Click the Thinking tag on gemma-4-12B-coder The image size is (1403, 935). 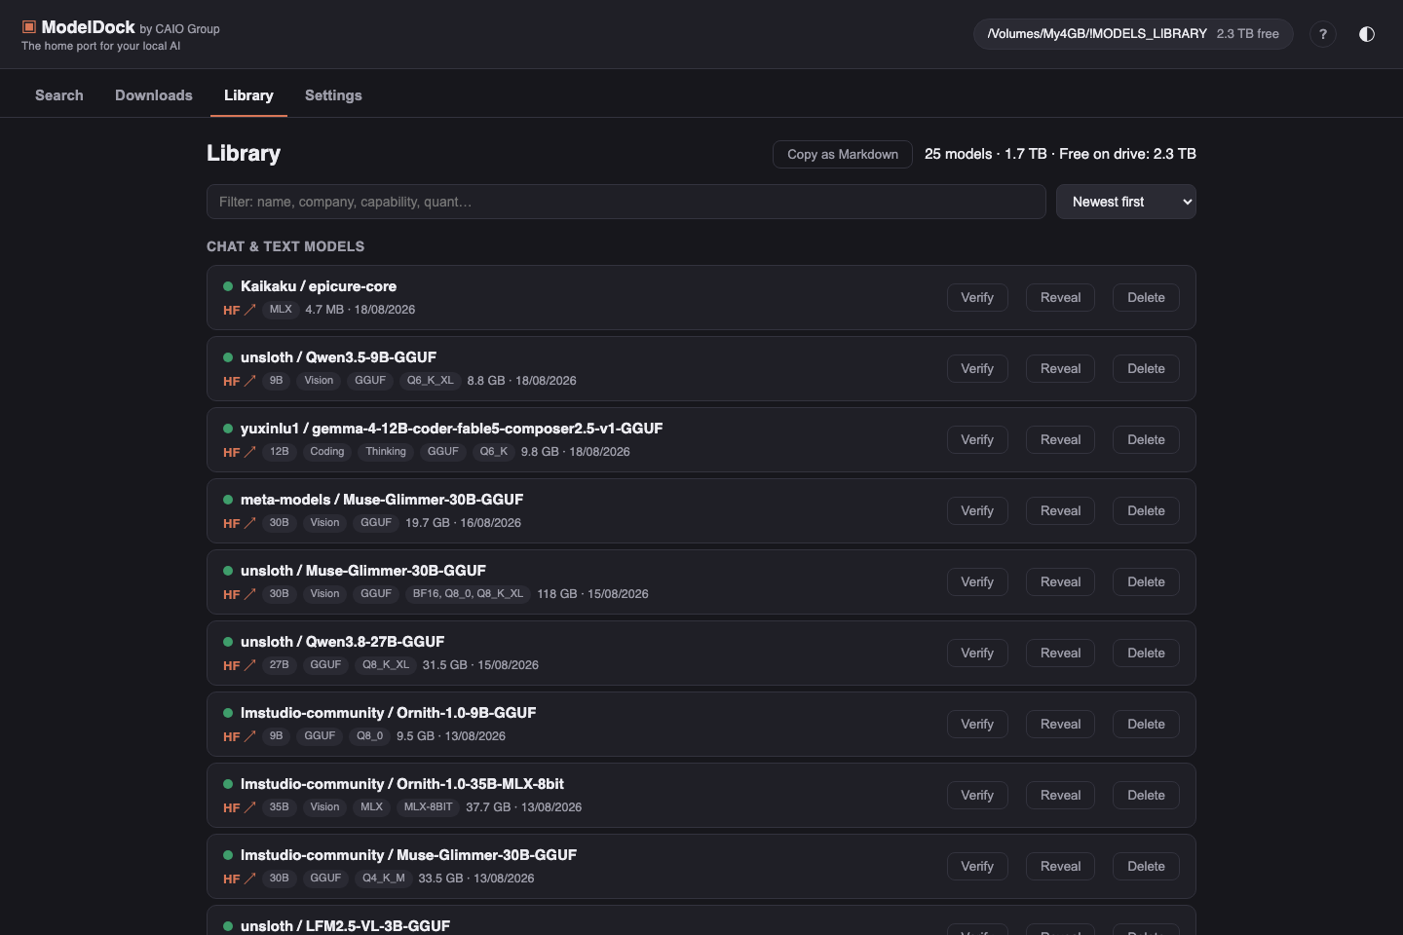point(386,452)
